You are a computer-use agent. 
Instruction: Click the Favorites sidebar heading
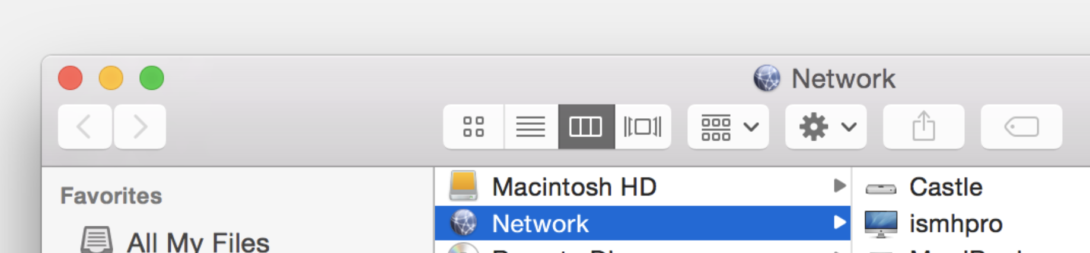[x=111, y=196]
